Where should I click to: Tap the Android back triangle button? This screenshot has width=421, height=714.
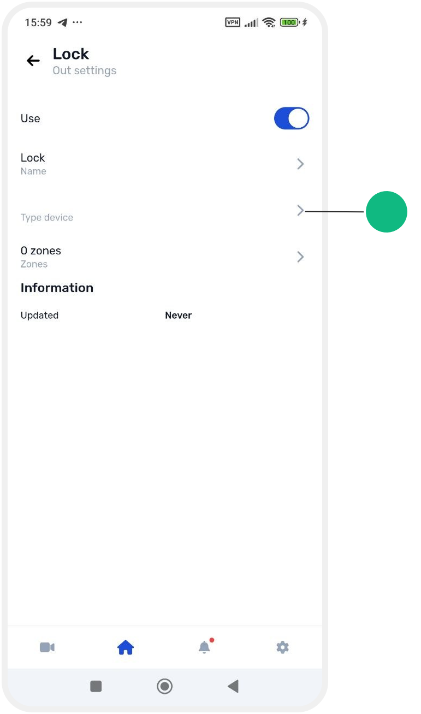233,686
